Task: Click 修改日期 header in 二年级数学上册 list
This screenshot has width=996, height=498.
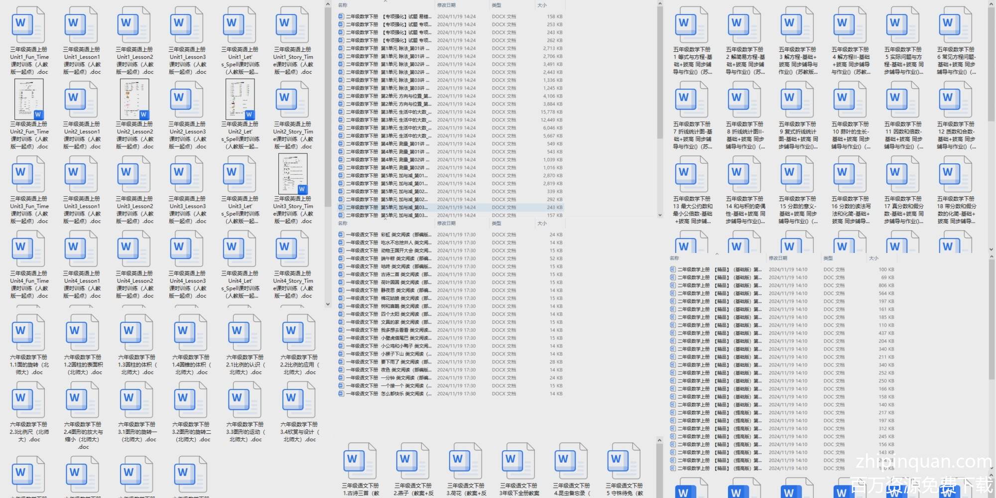Action: click(778, 258)
